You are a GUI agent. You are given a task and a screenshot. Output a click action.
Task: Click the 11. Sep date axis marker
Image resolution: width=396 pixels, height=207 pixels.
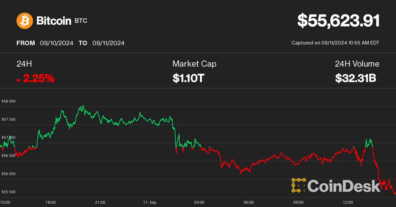(x=150, y=202)
